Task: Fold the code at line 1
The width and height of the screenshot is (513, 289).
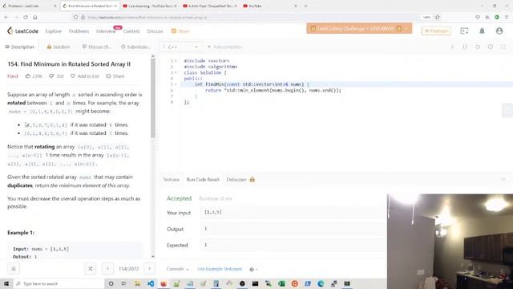Action: pyautogui.click(x=176, y=61)
